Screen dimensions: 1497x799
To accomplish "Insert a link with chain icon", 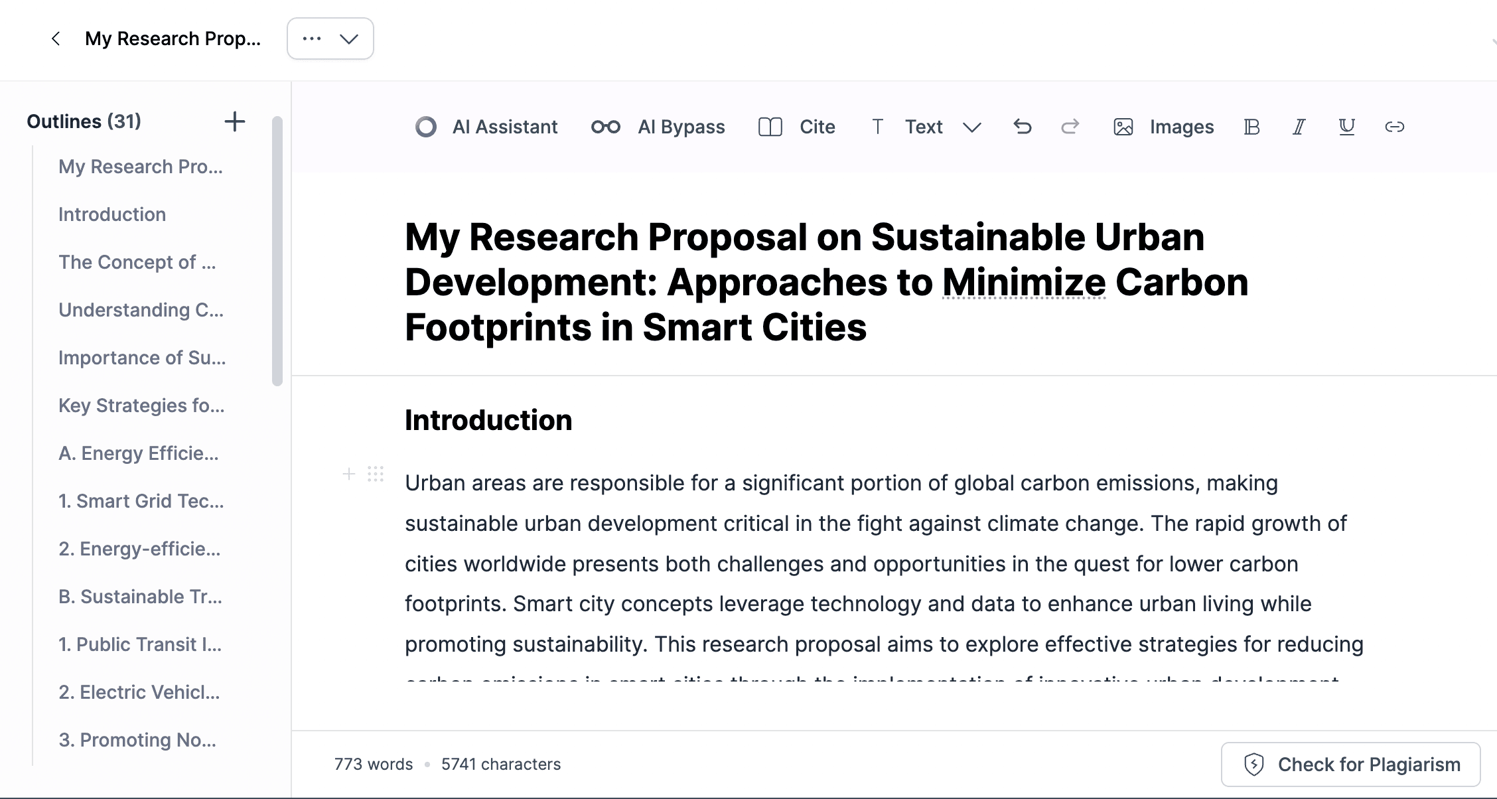I will pos(1394,127).
